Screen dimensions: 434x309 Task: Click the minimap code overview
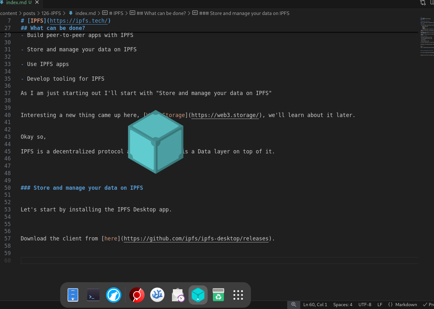427,37
